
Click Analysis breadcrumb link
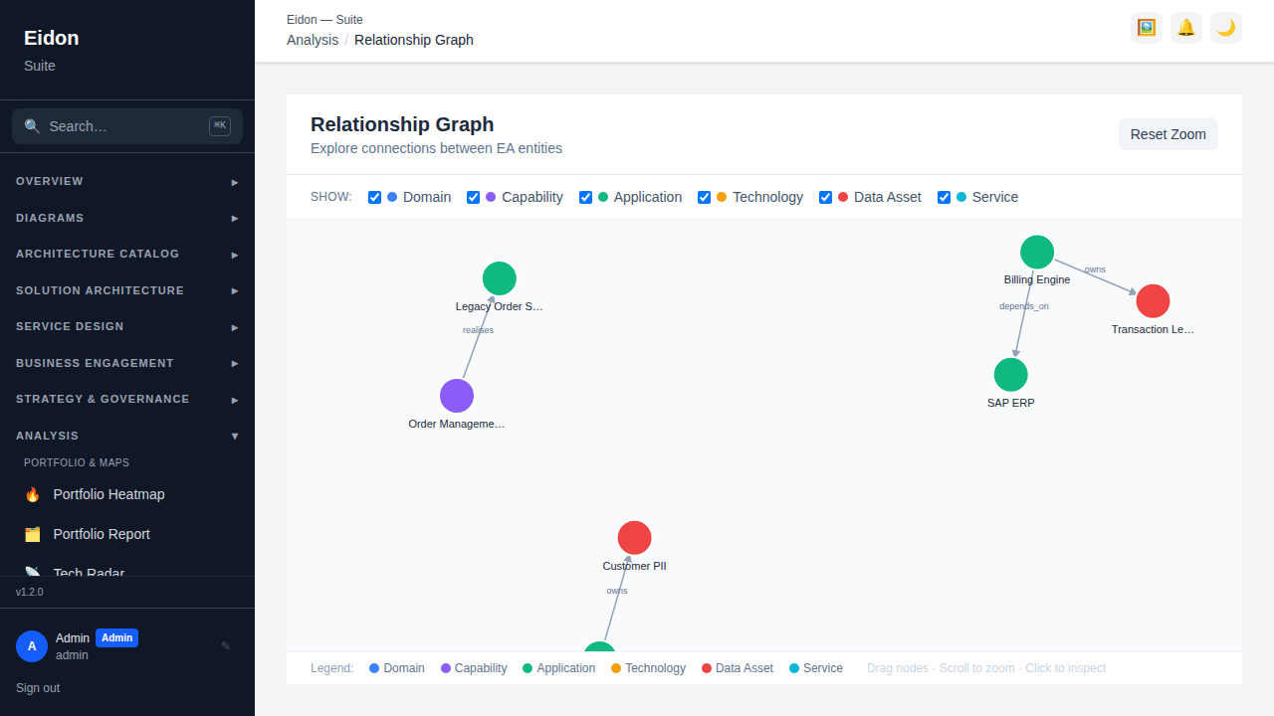313,40
